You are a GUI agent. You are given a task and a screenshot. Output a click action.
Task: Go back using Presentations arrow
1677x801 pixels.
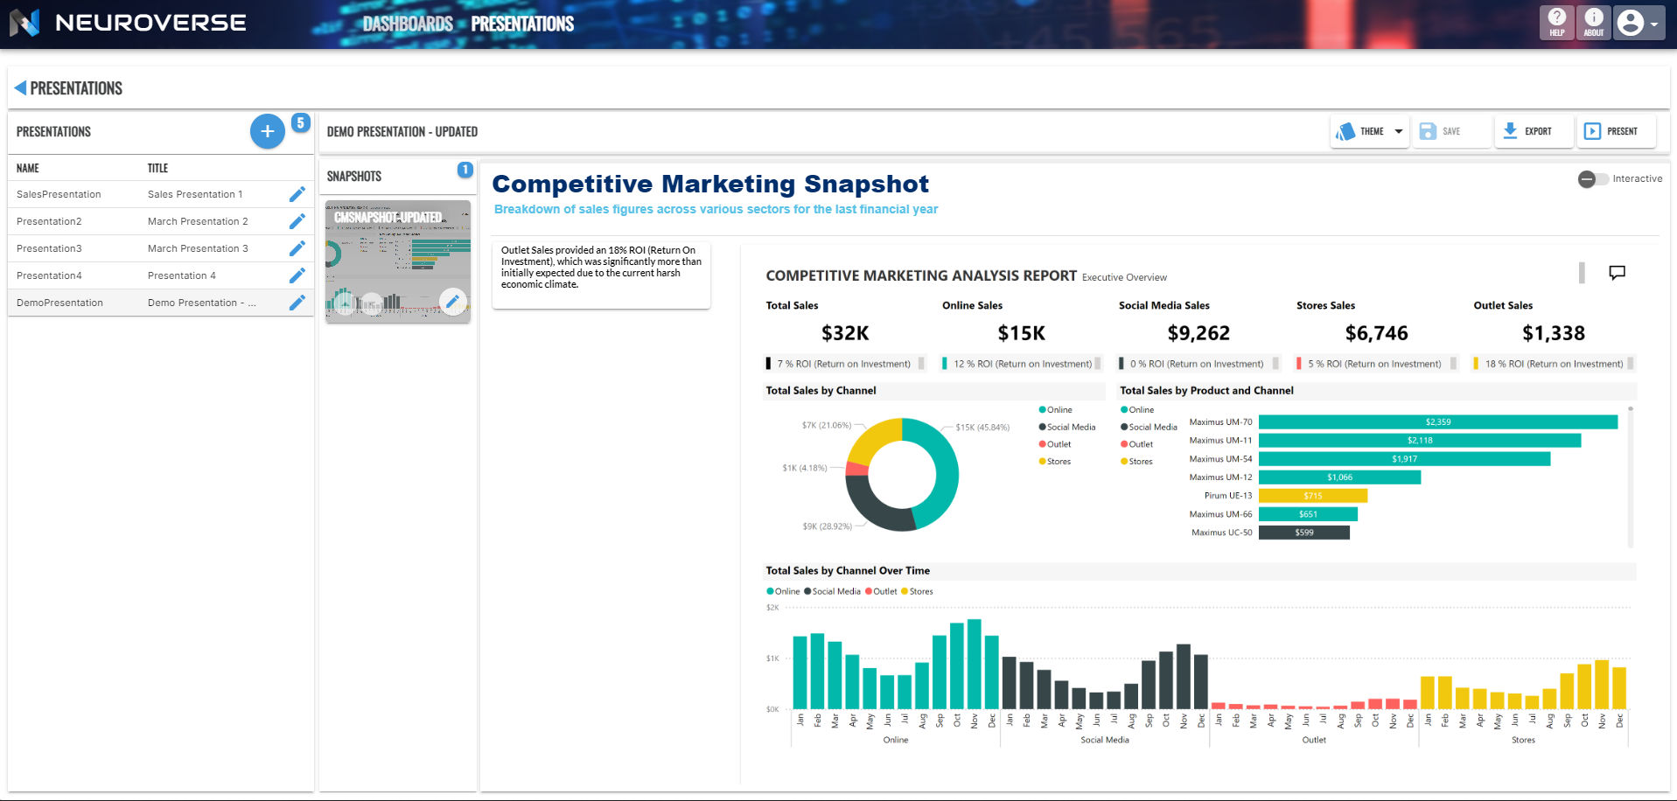21,88
